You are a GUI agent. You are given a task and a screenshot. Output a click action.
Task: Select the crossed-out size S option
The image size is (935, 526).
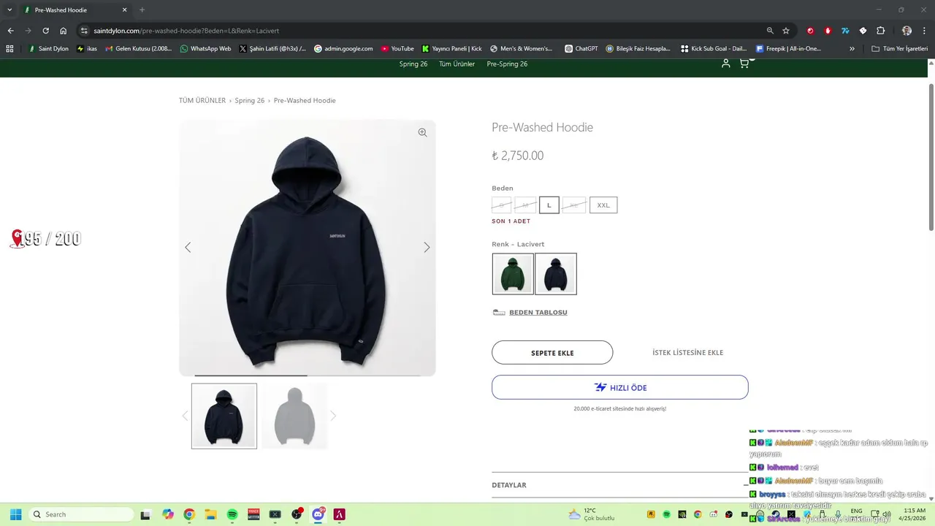click(502, 205)
